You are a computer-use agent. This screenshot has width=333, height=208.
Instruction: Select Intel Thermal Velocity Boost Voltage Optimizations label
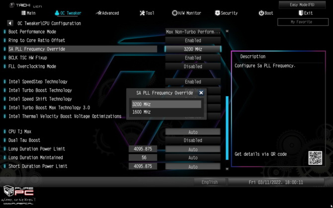click(65, 116)
